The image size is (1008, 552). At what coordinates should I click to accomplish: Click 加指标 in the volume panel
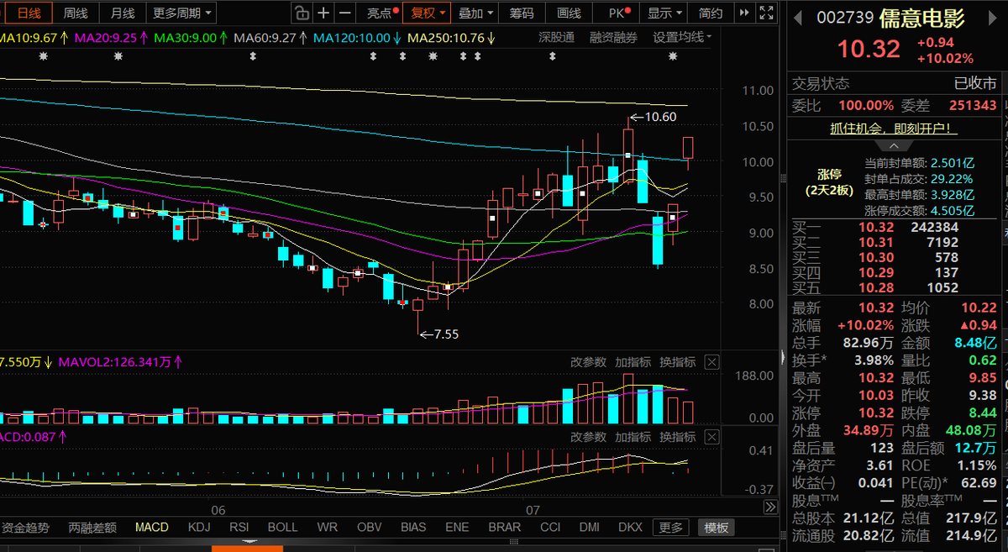click(633, 362)
